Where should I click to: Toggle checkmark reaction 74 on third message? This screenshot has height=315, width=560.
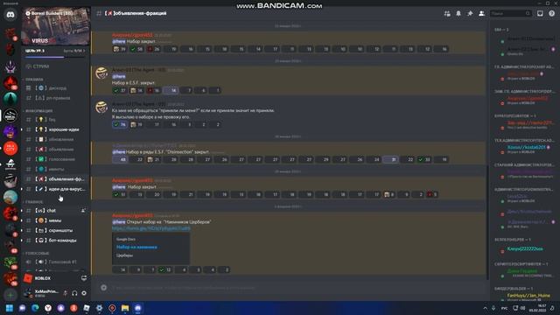119,124
